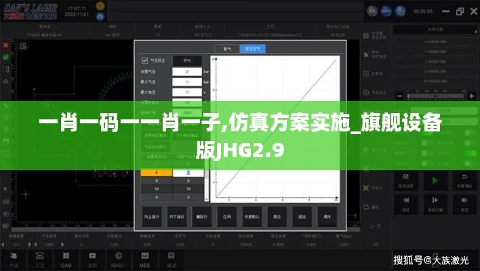
Task: Click the 继续切割 step-play button
Action: pos(435,204)
